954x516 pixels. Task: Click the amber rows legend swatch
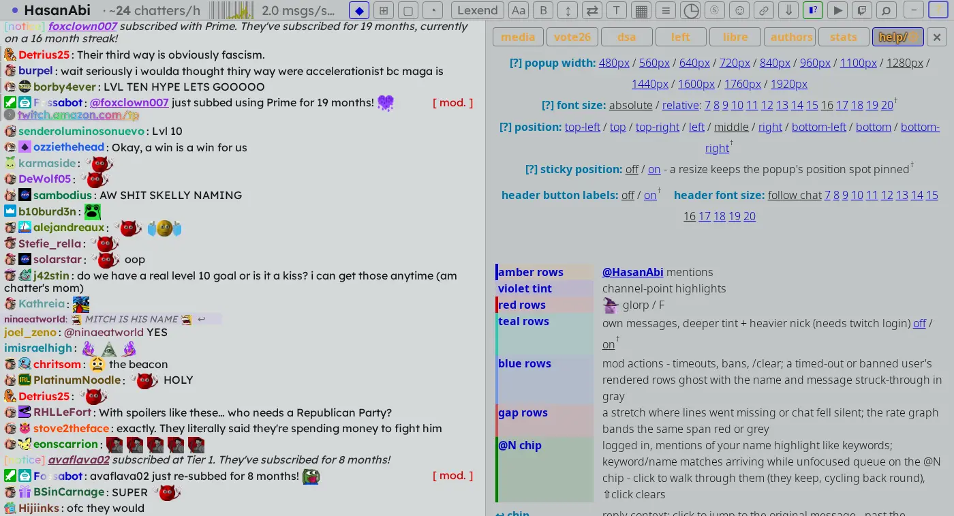point(544,272)
